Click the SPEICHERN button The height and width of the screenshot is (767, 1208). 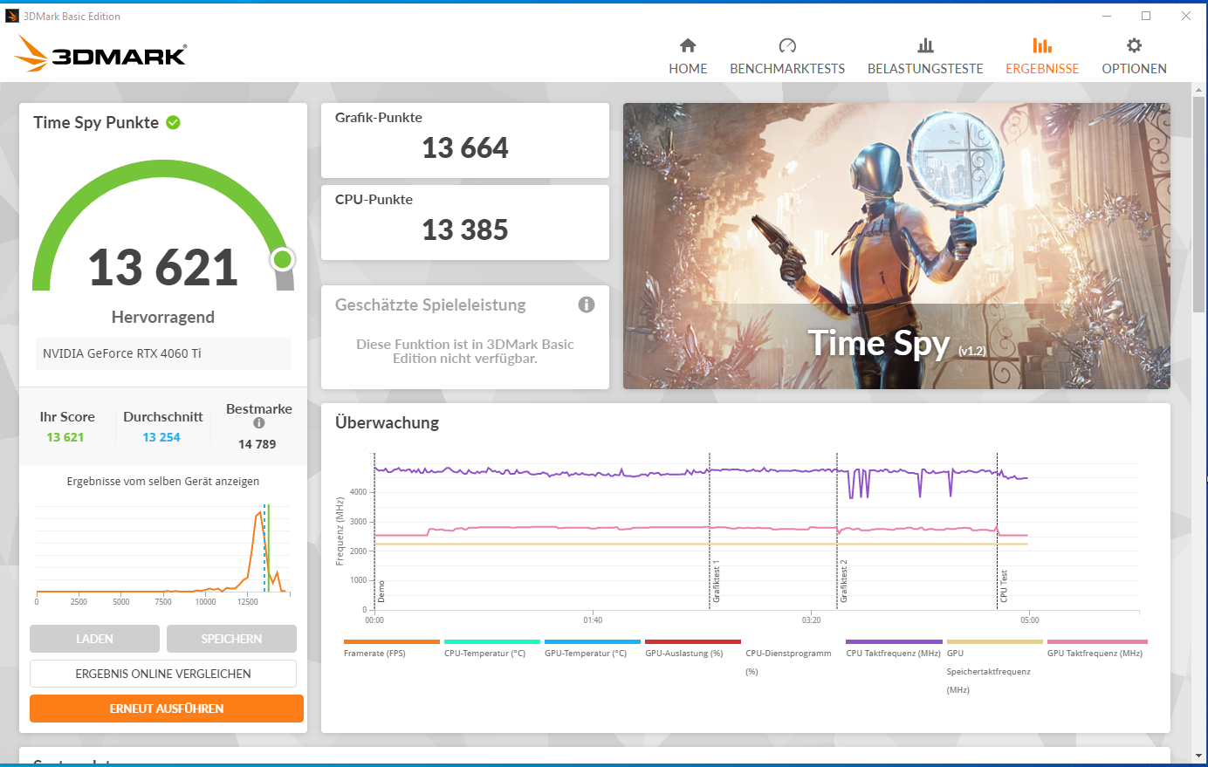[231, 639]
